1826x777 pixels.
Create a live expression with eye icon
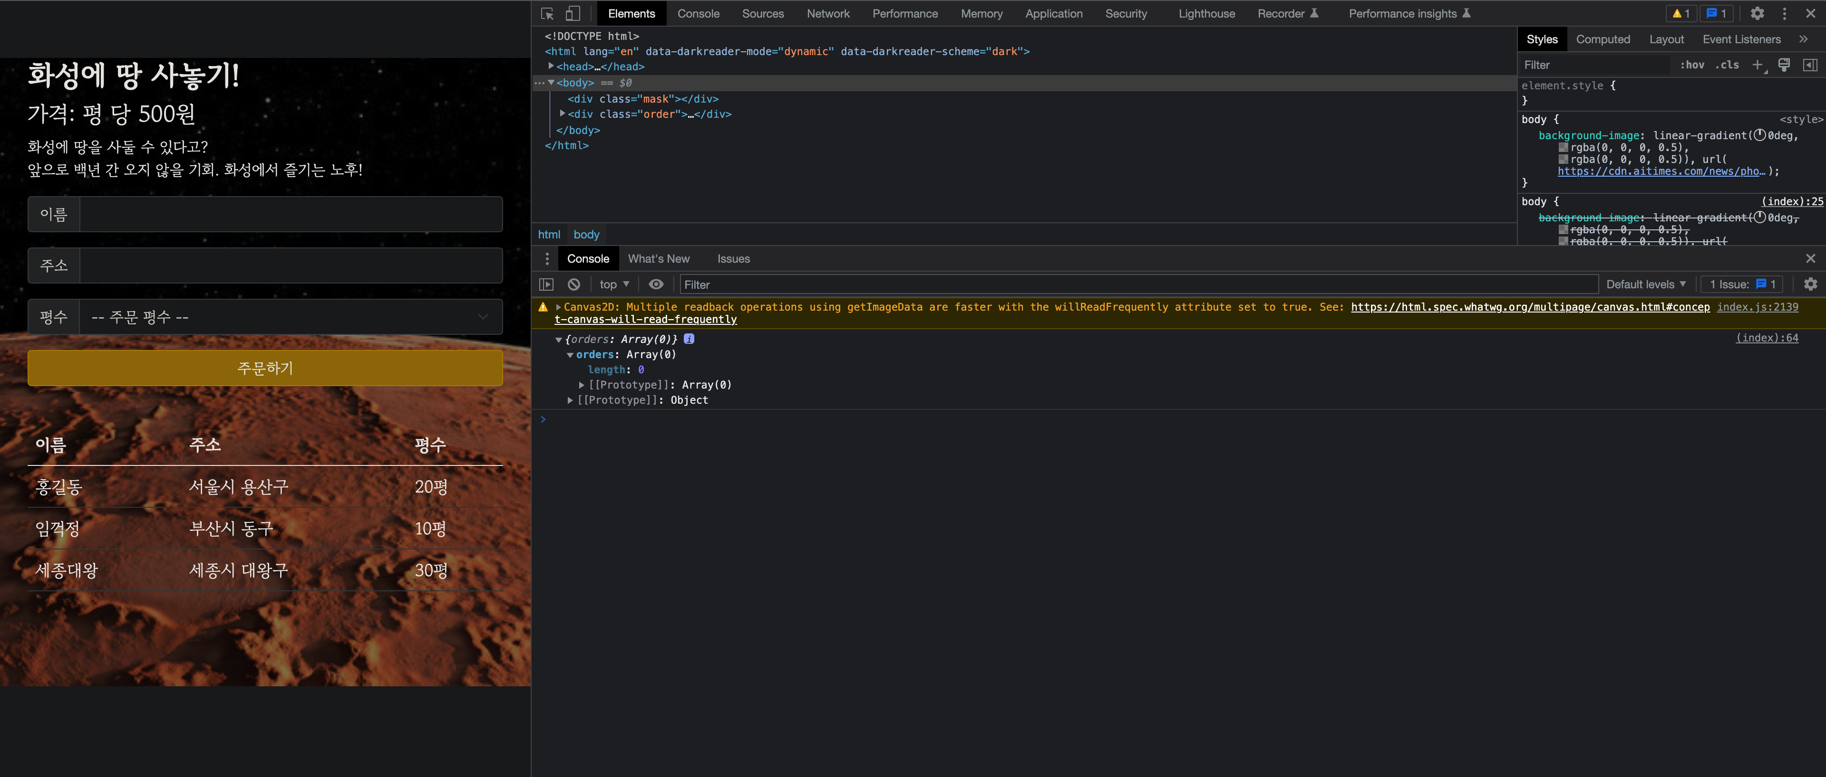656,285
